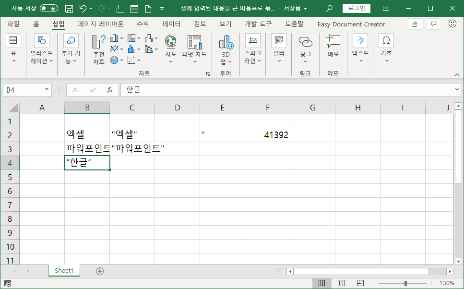
Task: Click 추천 차트 recommended charts icon
Action: tap(98, 49)
